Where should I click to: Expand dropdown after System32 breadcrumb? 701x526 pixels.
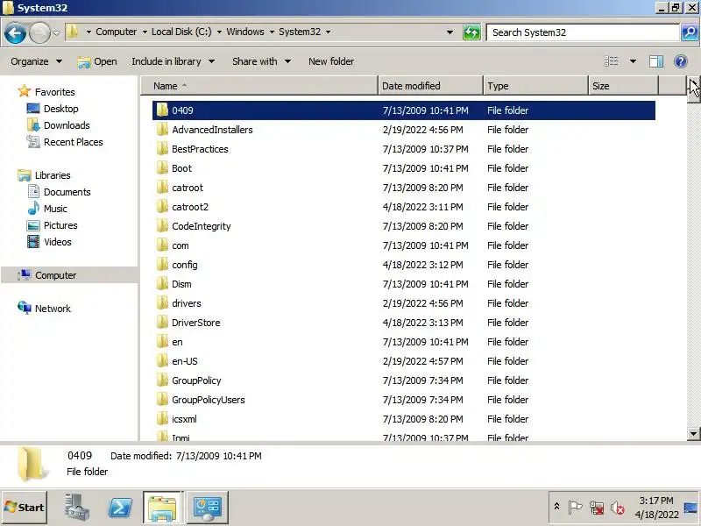pos(328,32)
